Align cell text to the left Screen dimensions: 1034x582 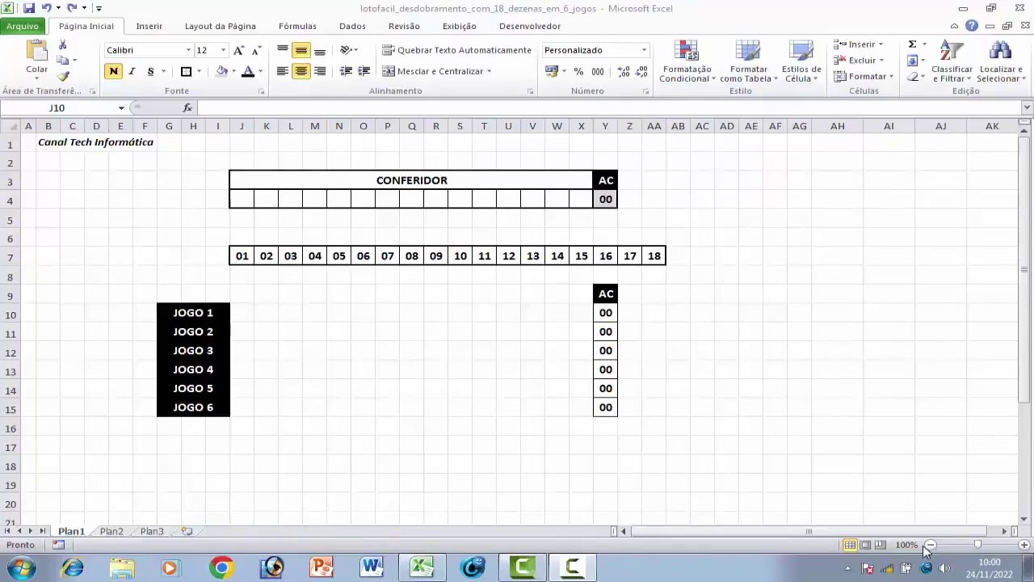[x=283, y=71]
